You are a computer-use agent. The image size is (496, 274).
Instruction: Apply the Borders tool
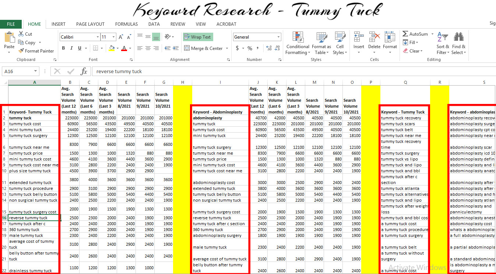[95, 48]
